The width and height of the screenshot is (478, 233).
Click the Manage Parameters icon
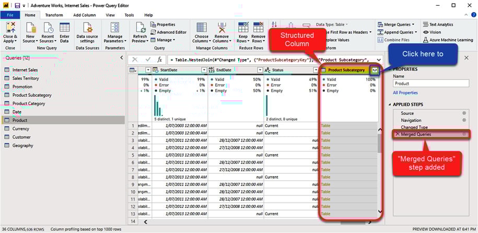pyautogui.click(x=115, y=28)
